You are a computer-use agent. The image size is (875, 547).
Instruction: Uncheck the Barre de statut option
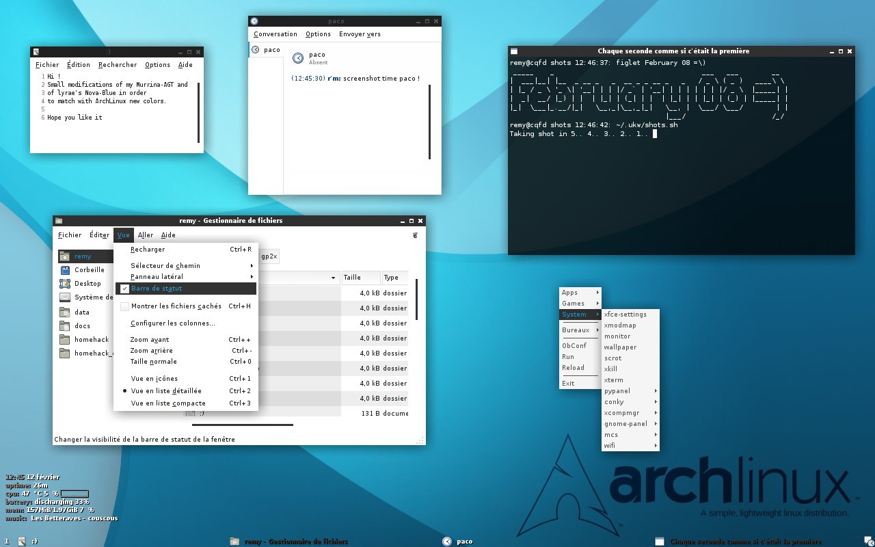tap(185, 289)
